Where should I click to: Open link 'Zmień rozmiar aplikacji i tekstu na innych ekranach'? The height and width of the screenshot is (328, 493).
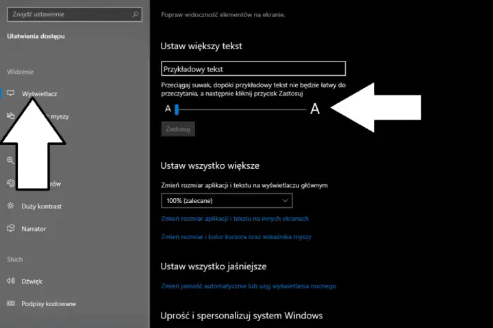(x=235, y=219)
